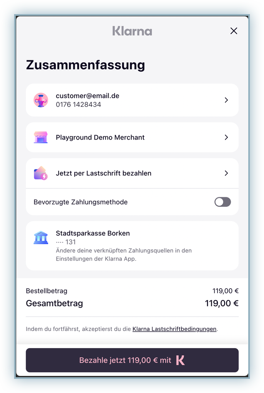264x393 pixels.
Task: Click the Lastschrift payment wallet icon
Action: [x=41, y=173]
